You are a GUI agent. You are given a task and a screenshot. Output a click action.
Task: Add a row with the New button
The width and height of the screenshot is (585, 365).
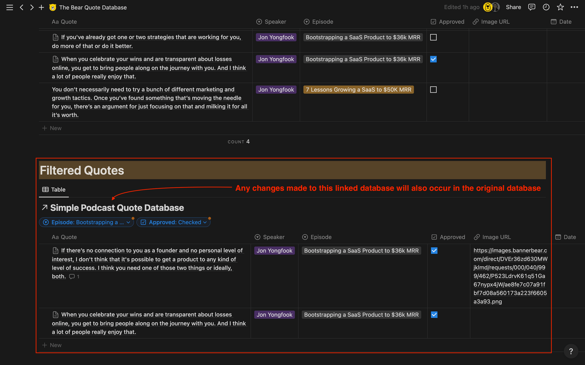click(x=52, y=345)
